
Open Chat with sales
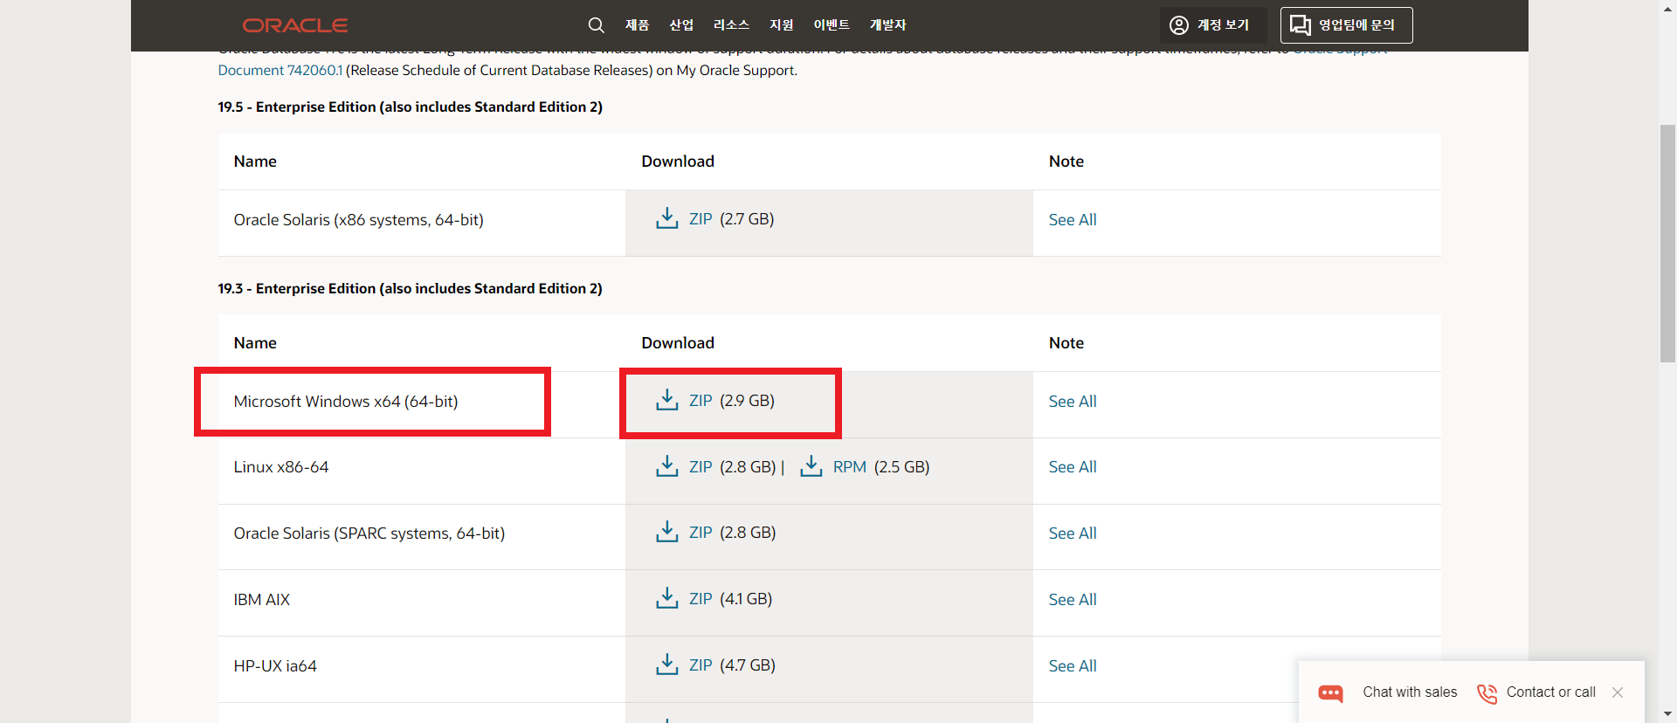coord(1410,692)
